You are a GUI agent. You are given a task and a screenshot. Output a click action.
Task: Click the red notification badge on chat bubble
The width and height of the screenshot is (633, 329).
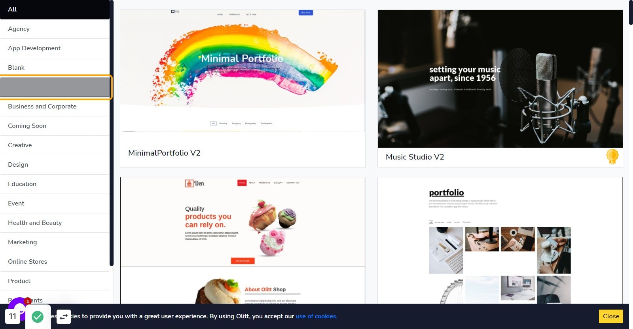coord(28,301)
